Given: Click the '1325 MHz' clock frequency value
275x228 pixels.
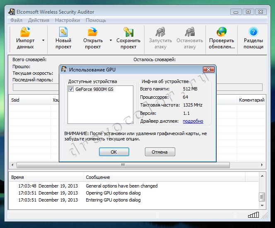Looking at the screenshot, I should tap(193, 105).
